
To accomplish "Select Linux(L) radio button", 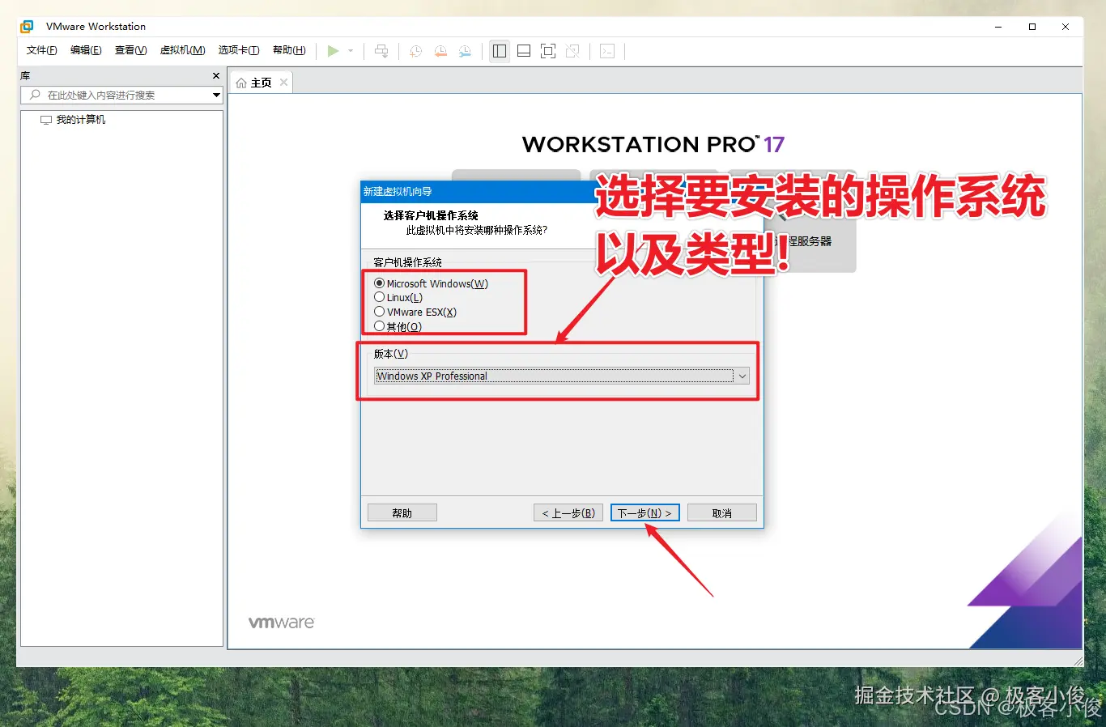I will click(379, 297).
